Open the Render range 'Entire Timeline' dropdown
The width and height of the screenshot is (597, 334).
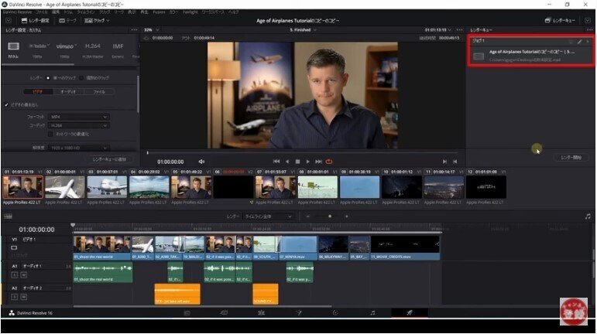[x=268, y=216]
